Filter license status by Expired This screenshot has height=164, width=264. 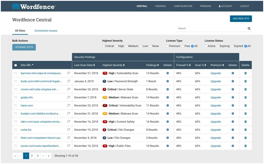click(232, 46)
